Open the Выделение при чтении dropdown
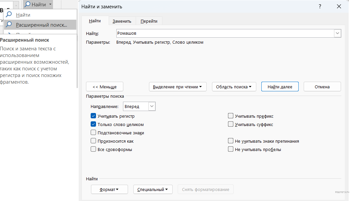351x201 pixels. 178,87
